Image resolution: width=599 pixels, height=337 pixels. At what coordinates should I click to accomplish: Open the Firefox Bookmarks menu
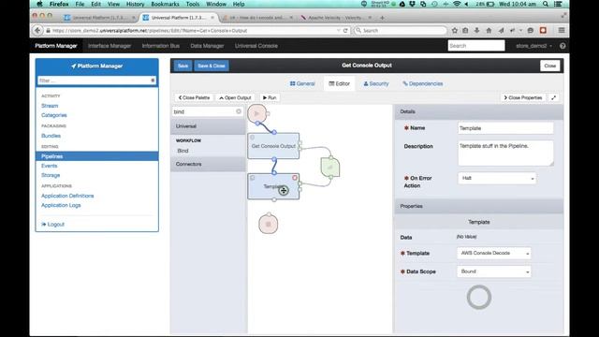pyautogui.click(x=165, y=4)
